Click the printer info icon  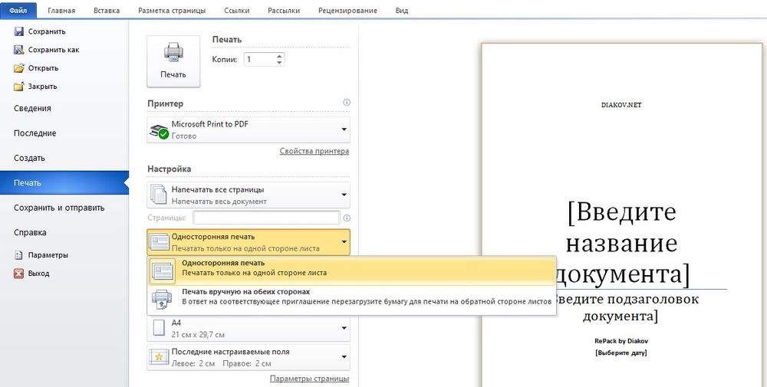(347, 103)
